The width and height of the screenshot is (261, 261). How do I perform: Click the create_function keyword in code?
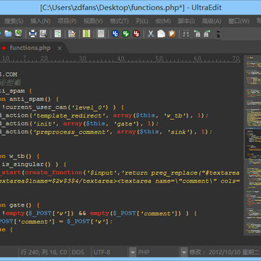54,173
